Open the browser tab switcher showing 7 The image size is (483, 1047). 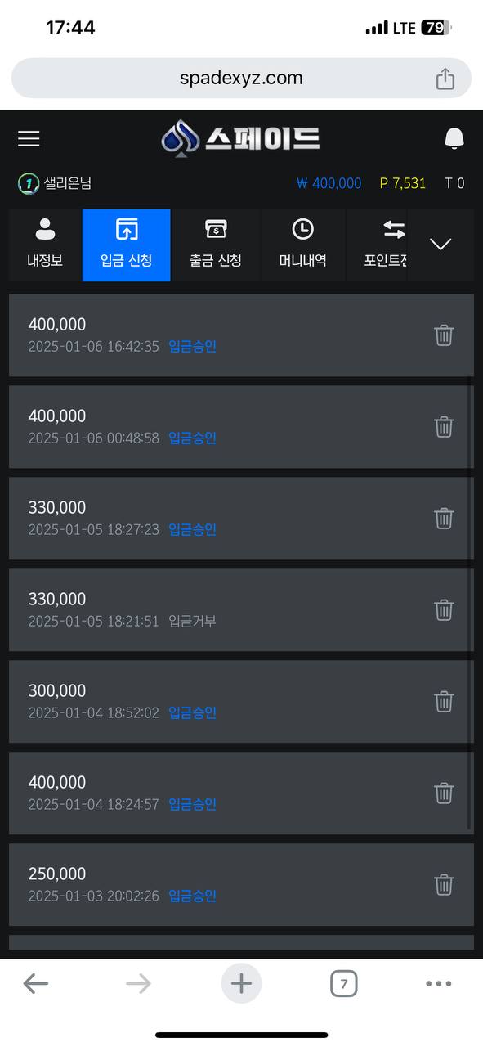(x=344, y=984)
